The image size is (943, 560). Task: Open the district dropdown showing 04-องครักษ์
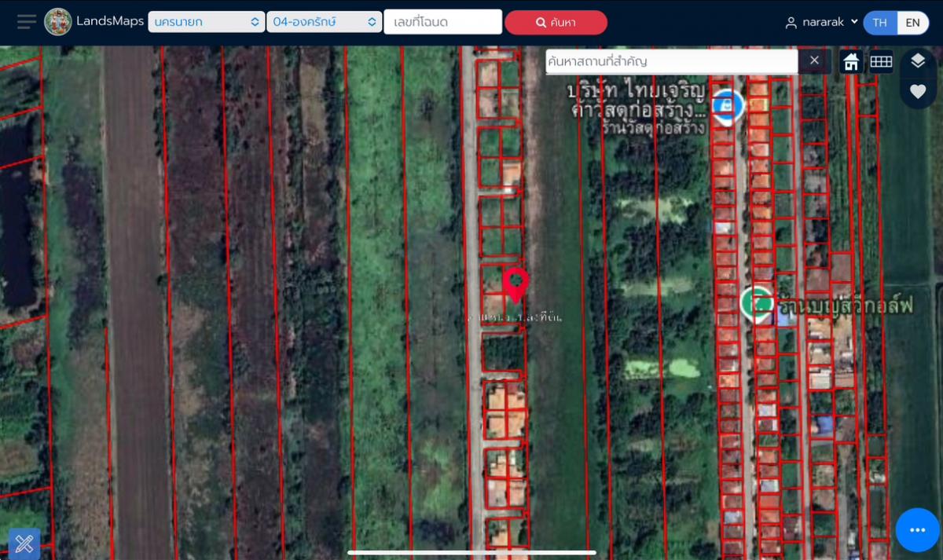point(324,22)
